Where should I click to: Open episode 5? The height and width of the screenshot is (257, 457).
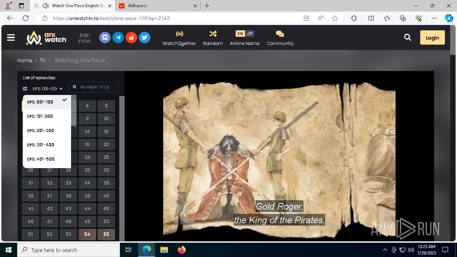point(106,106)
